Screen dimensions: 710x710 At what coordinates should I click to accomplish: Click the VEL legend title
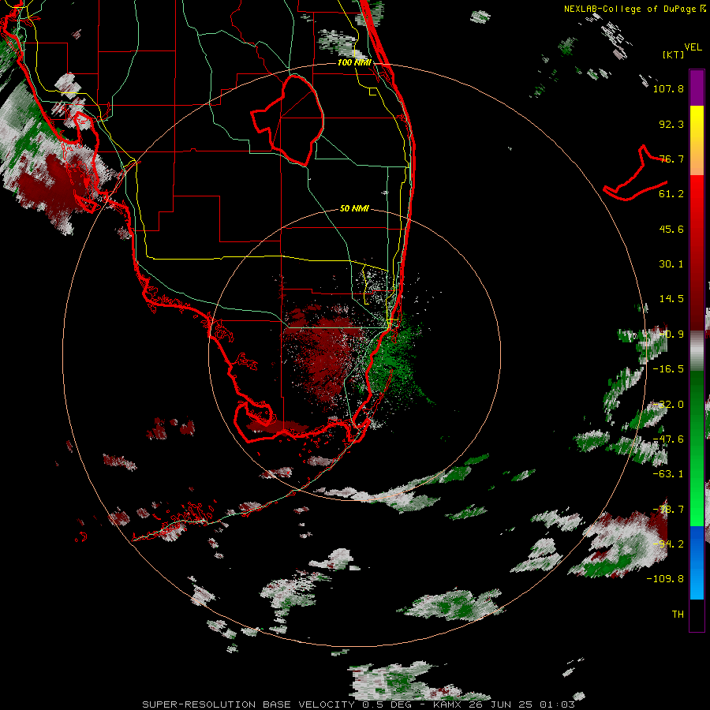coord(693,47)
